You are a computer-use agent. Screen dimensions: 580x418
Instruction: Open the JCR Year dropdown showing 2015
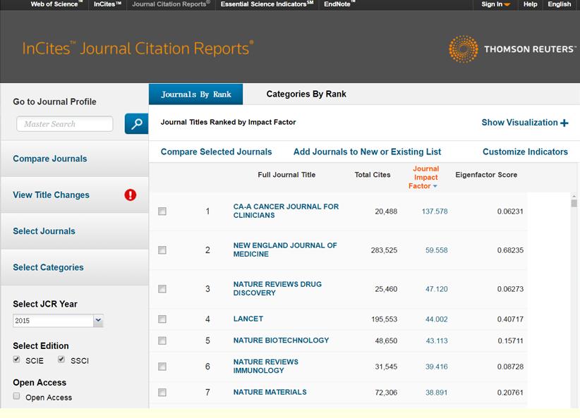[58, 321]
